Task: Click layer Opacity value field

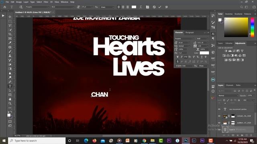Action: [x=250, y=96]
